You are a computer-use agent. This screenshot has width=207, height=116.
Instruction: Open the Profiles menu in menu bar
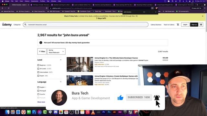point(42,1)
